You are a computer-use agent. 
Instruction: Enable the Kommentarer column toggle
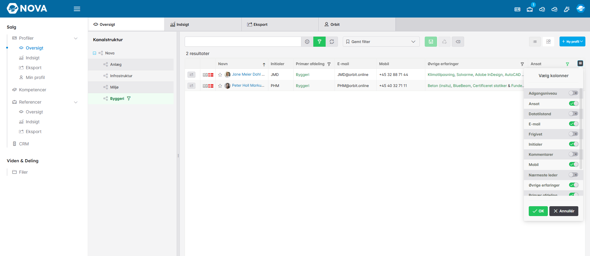click(573, 154)
